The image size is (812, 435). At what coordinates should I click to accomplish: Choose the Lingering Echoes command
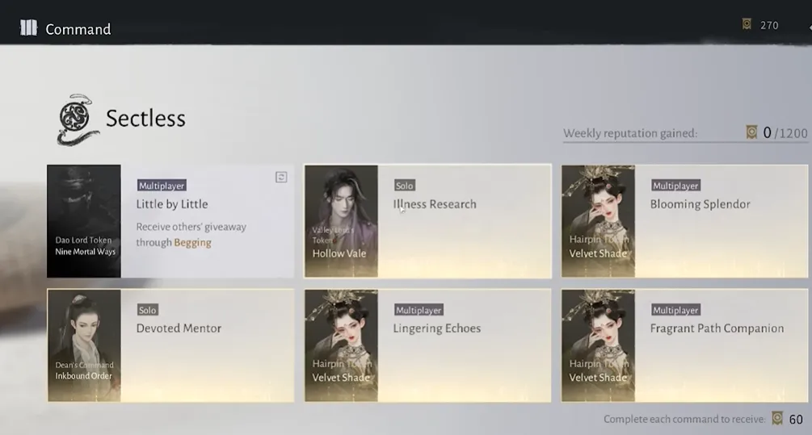(x=436, y=328)
